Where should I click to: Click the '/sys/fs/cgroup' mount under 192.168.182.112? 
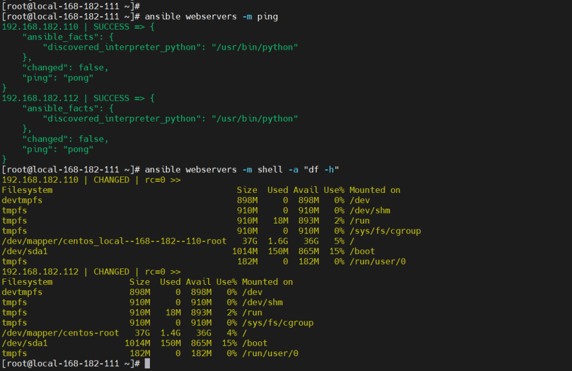[278, 322]
